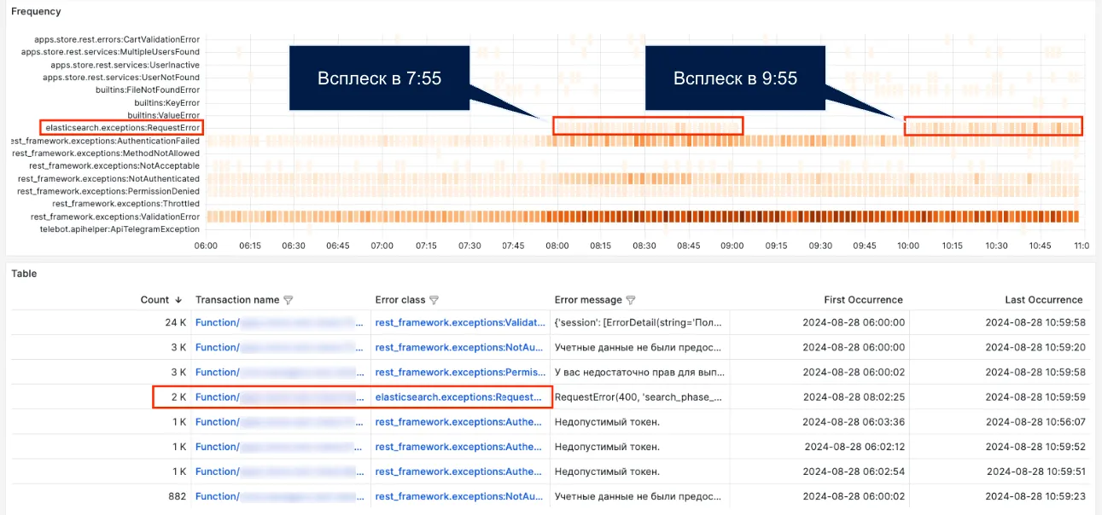Select the RequestError(400, 'search_phase_ message cell
The width and height of the screenshot is (1102, 515).
click(x=639, y=397)
